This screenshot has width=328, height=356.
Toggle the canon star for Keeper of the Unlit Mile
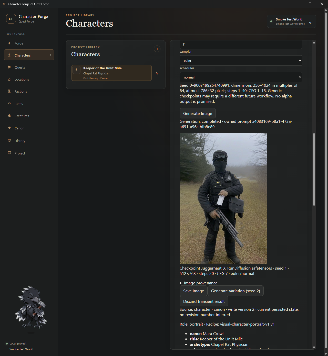pos(157,73)
